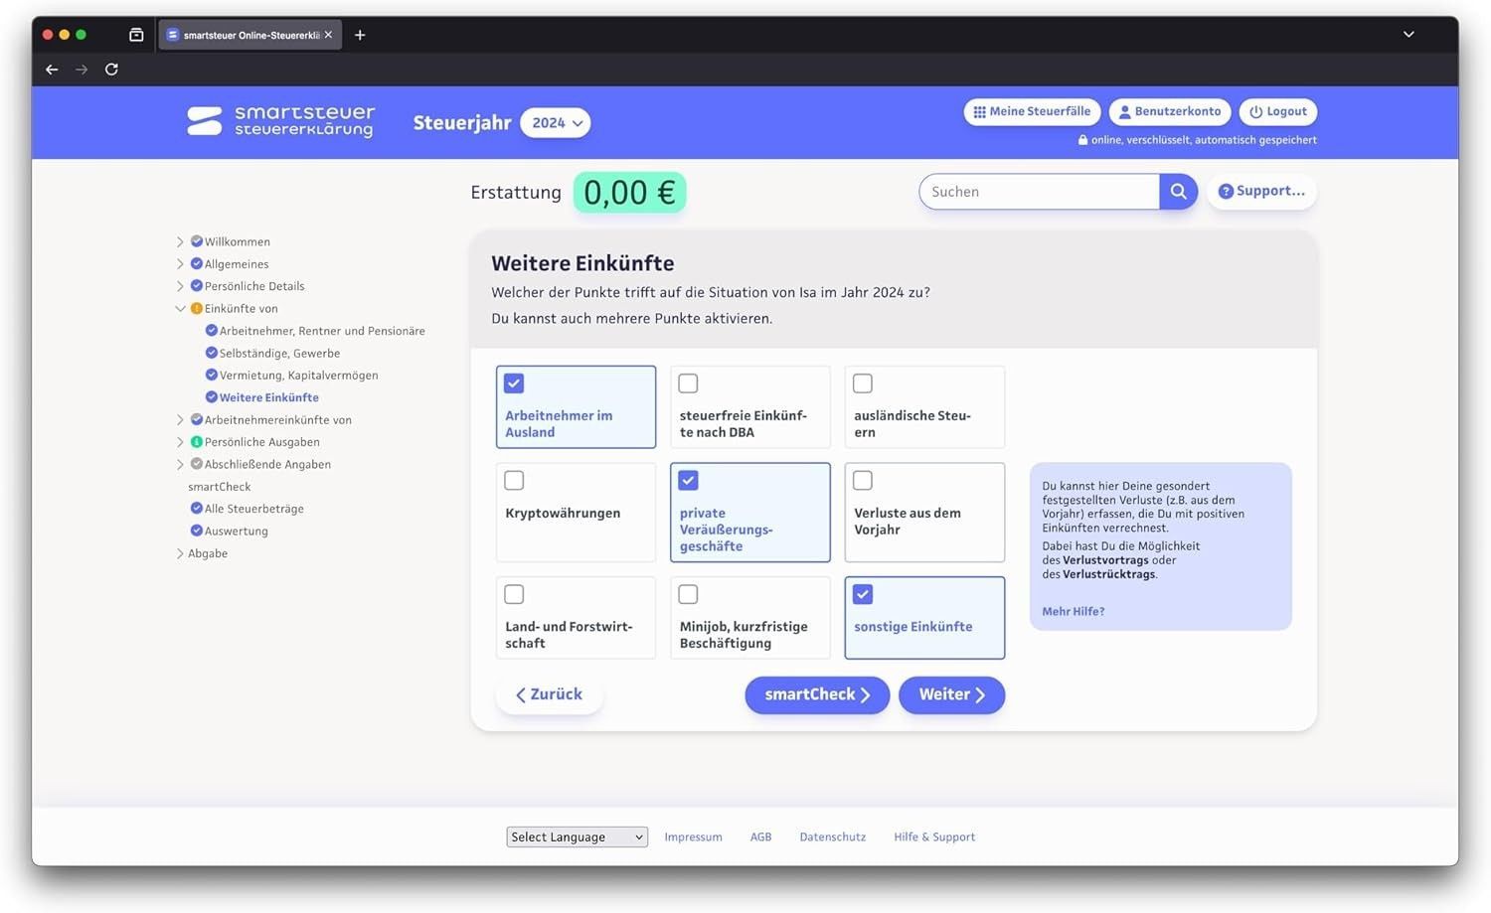Go back using browser back arrow
The width and height of the screenshot is (1491, 913).
pos(52,70)
